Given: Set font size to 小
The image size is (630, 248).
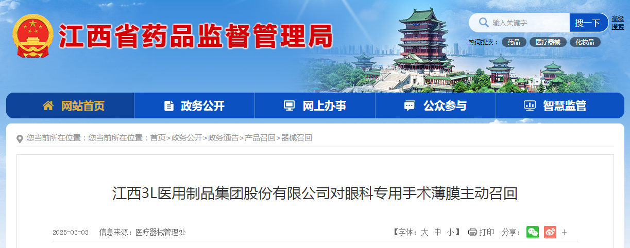Looking at the screenshot, I should pyautogui.click(x=450, y=233).
